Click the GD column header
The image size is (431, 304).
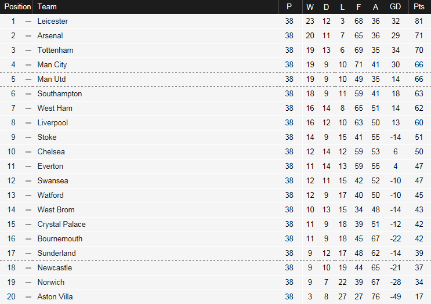(396, 6)
